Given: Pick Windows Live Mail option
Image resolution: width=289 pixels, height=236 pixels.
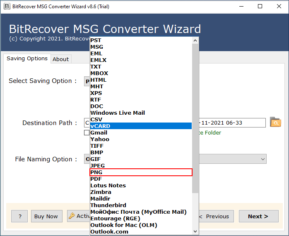Looking at the screenshot, I should (141, 113).
